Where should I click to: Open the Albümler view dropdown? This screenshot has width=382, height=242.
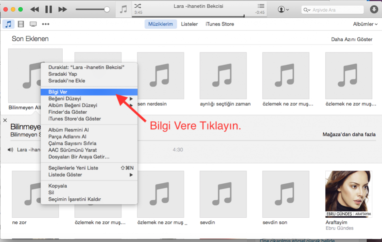click(x=365, y=24)
